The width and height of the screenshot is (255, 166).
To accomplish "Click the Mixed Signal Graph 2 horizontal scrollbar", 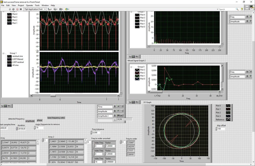I will [184, 92].
